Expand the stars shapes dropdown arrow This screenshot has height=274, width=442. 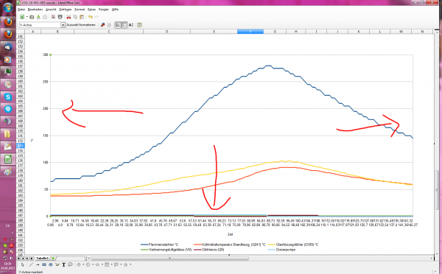pyautogui.click(x=130, y=264)
